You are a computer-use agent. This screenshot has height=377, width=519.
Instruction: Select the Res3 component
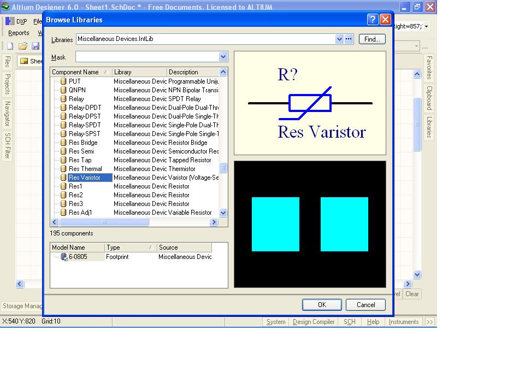point(135,204)
